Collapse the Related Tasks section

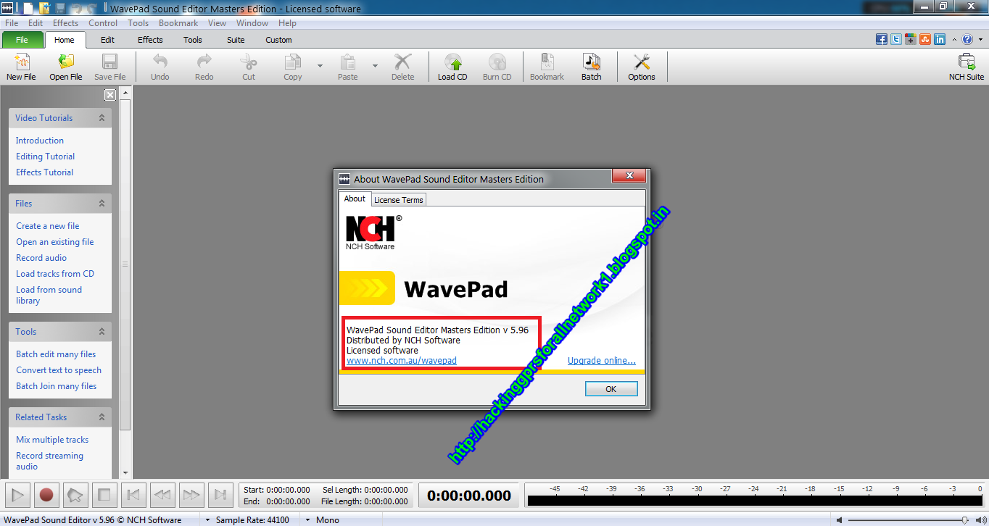pyautogui.click(x=102, y=417)
